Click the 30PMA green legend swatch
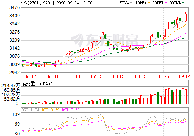This screenshot has width=194, height=136. coord(183,3)
